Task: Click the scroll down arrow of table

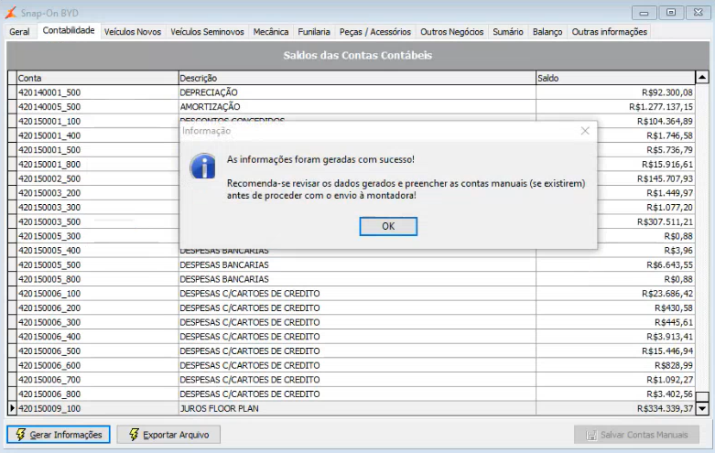Action: tap(702, 408)
